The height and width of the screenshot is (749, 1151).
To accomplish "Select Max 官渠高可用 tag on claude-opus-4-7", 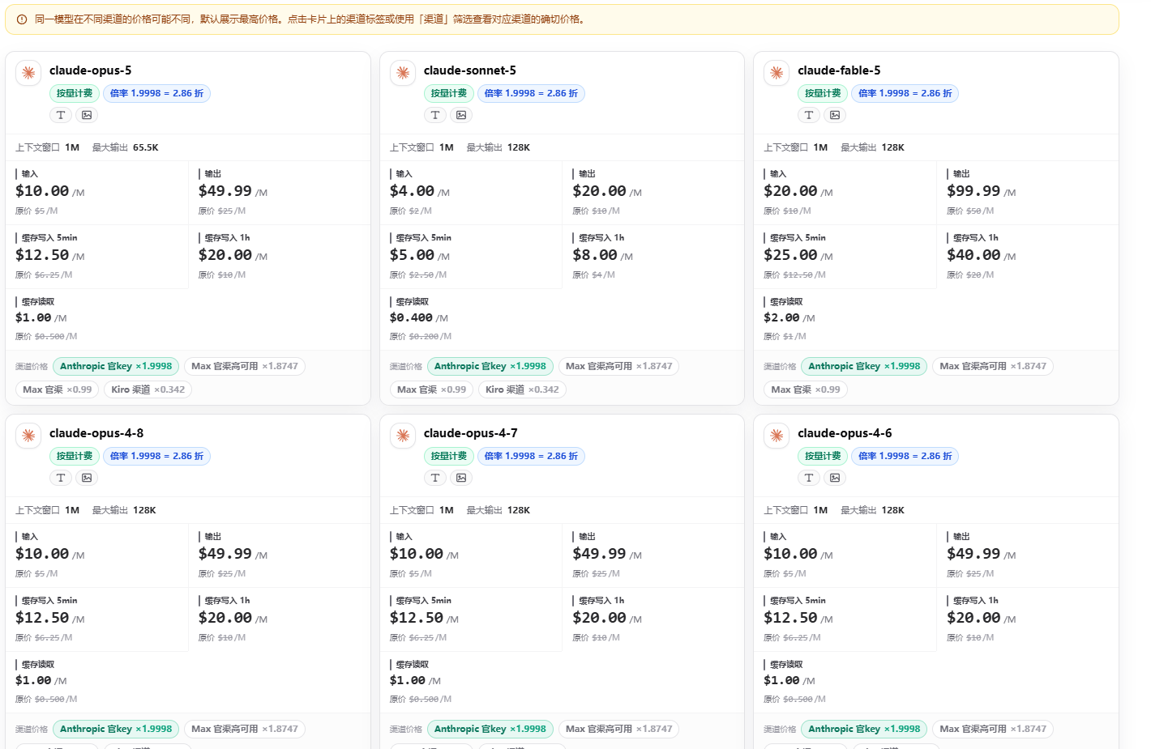I will tap(619, 729).
